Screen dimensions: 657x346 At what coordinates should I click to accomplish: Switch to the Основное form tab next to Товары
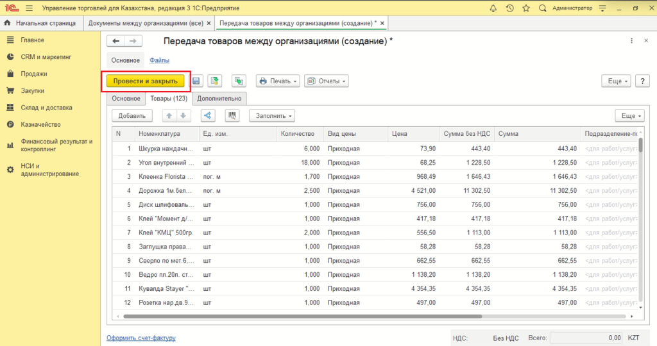coord(126,99)
